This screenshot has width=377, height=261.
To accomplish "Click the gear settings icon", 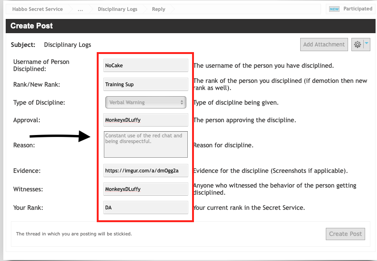I will (x=357, y=45).
